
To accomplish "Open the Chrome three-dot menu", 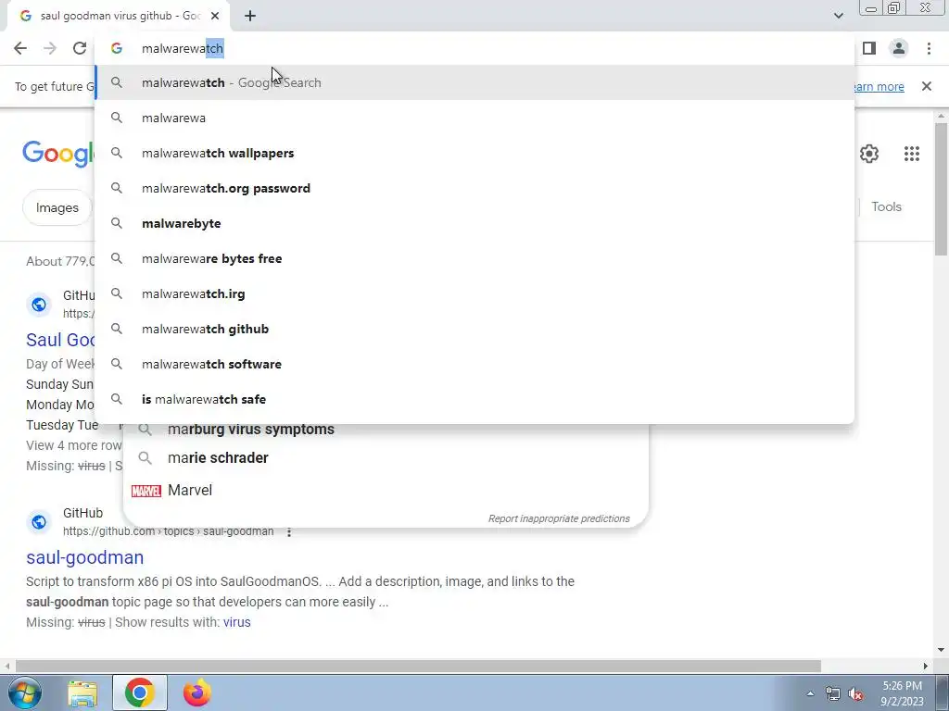I will point(929,48).
